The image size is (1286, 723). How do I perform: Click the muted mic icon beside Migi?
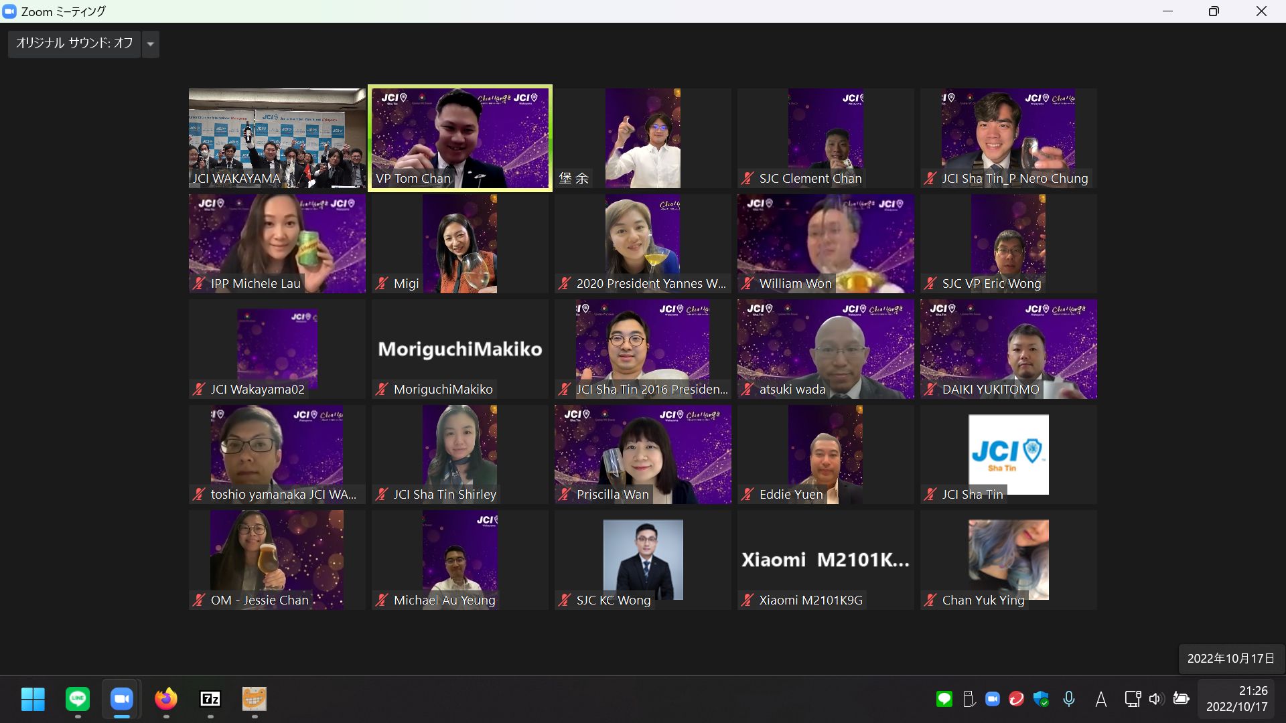[x=382, y=284]
